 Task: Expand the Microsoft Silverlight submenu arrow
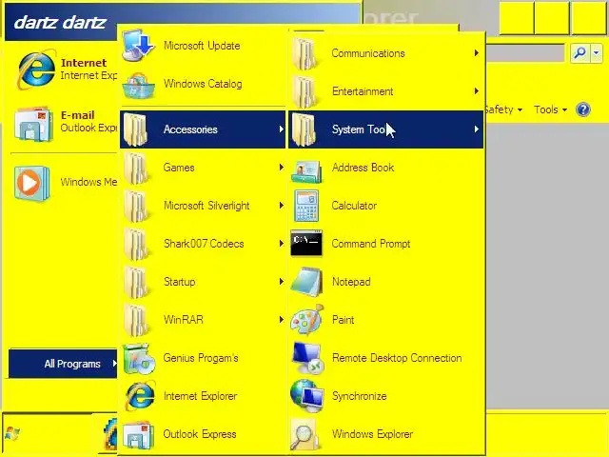[282, 206]
